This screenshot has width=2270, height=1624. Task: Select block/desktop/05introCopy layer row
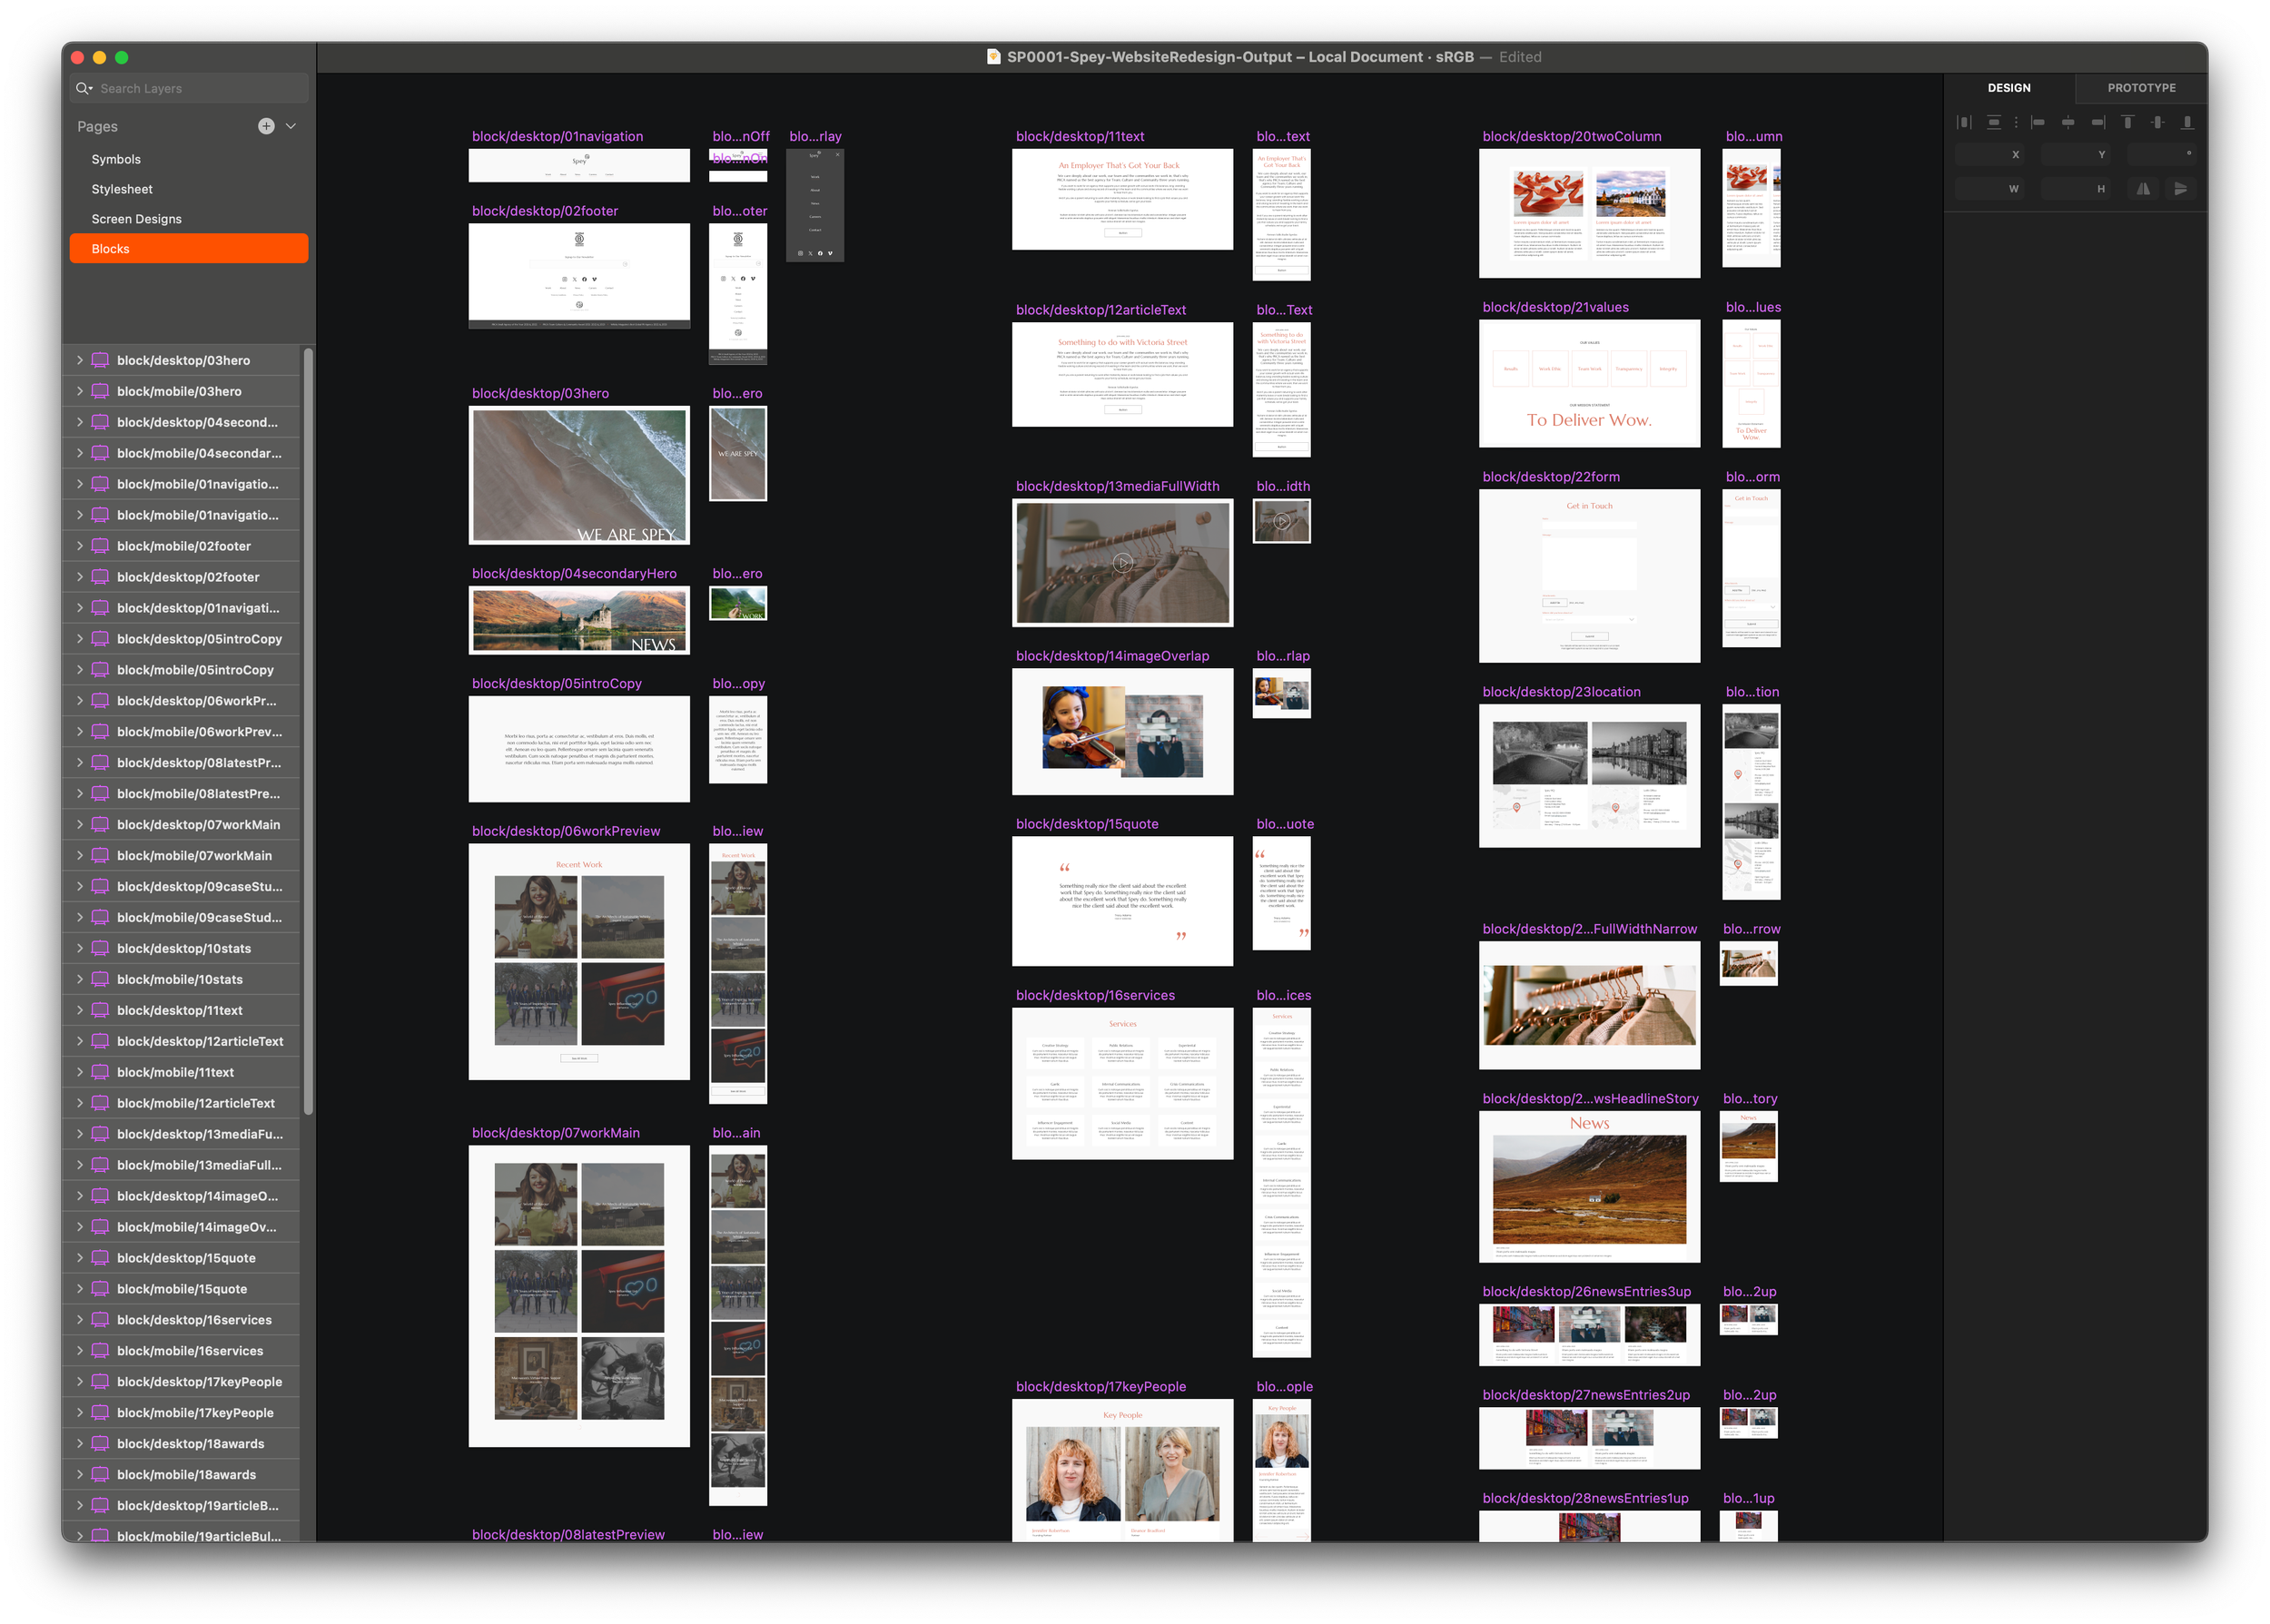(182, 639)
